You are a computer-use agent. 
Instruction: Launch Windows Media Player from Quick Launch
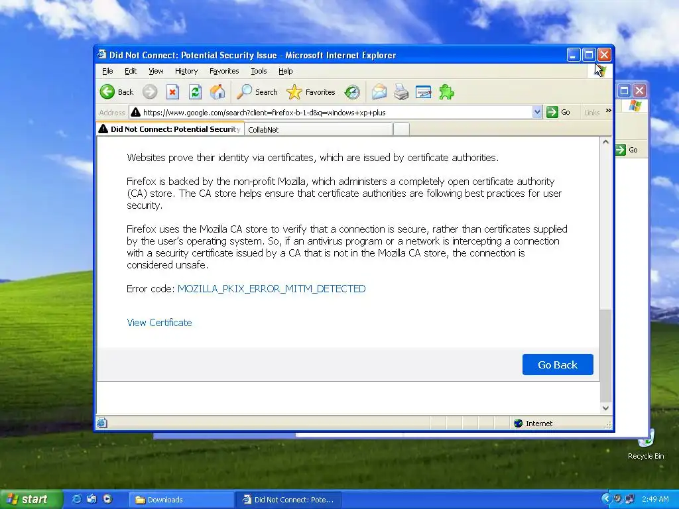point(107,499)
